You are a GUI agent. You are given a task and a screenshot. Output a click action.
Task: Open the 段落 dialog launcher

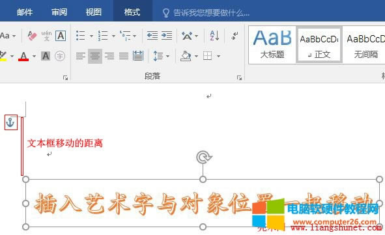tap(239, 78)
